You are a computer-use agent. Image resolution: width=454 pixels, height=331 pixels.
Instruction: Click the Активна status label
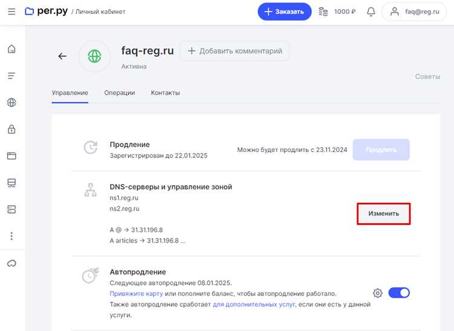tap(134, 67)
